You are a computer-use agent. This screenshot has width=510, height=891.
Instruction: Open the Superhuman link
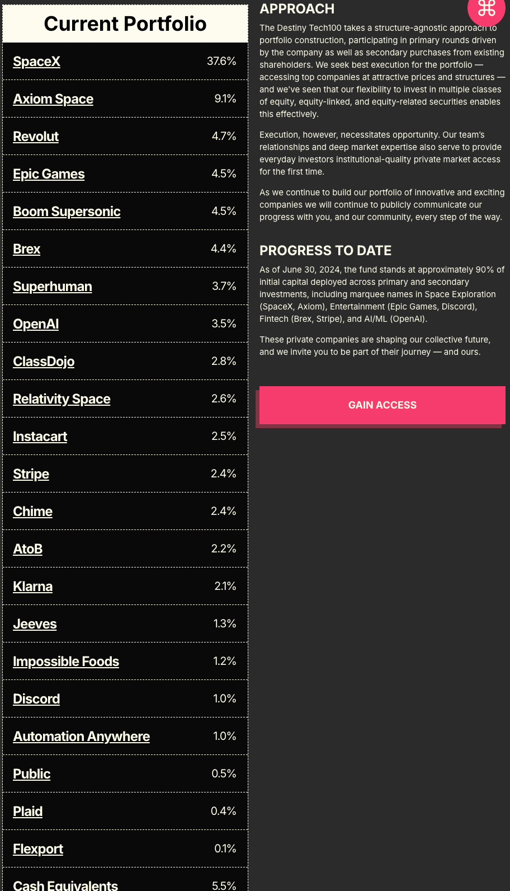pos(53,287)
